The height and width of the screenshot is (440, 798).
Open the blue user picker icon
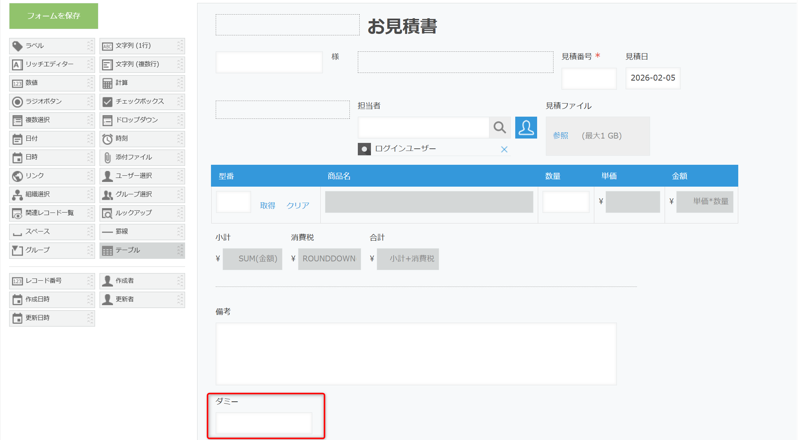tap(526, 128)
